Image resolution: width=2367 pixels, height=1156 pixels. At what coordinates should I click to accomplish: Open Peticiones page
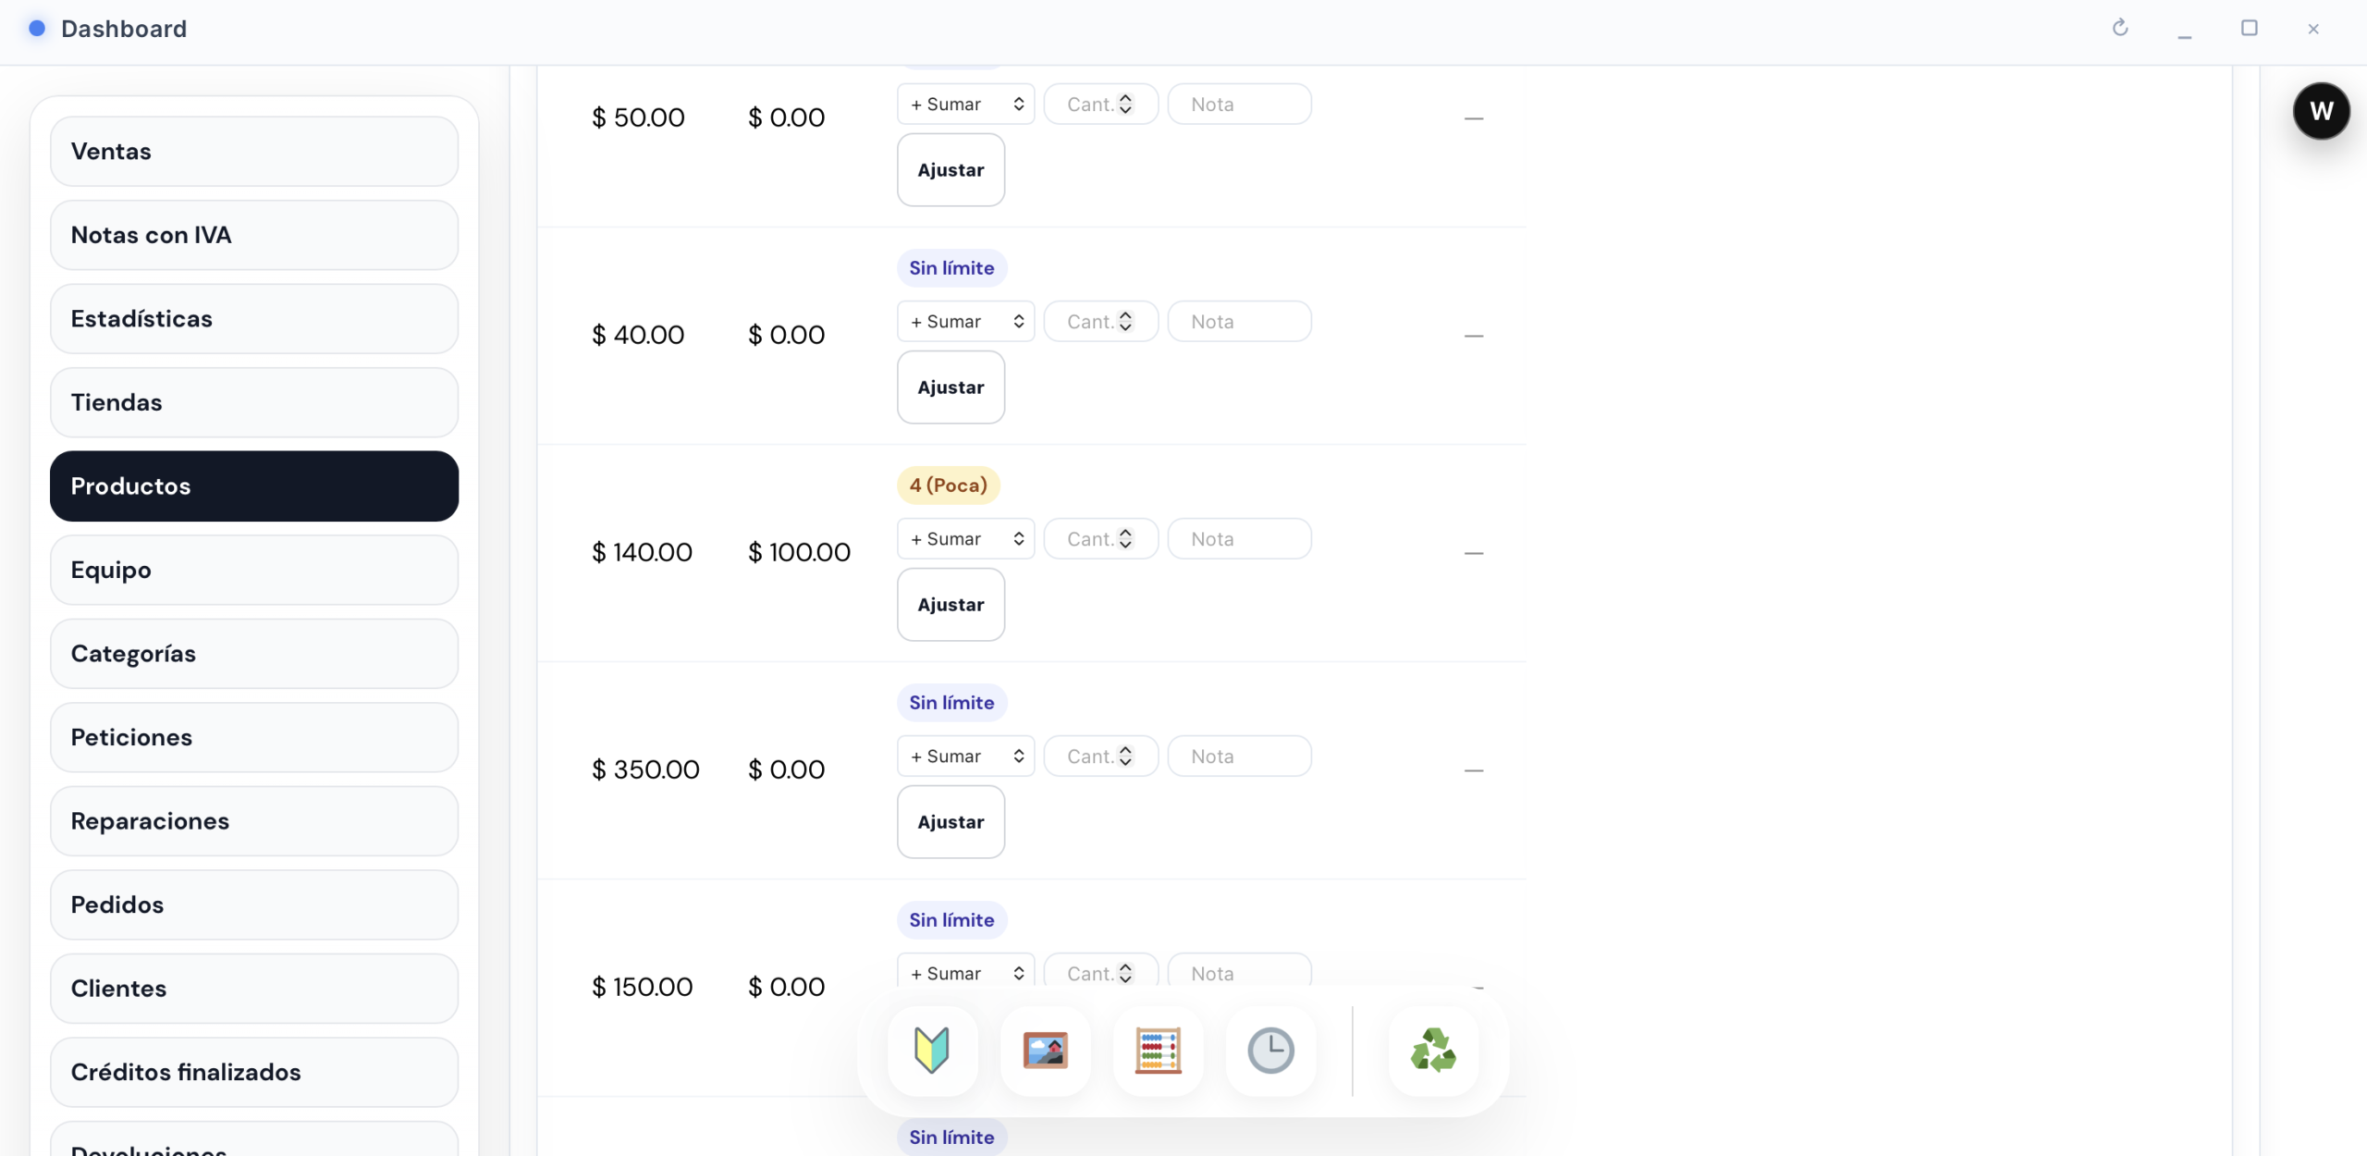pos(254,737)
